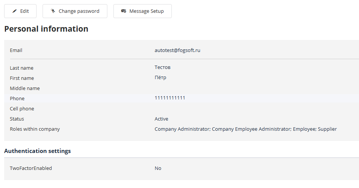Image resolution: width=359 pixels, height=188 pixels.
Task: Click the Authentication settings heading
Action: [37, 151]
